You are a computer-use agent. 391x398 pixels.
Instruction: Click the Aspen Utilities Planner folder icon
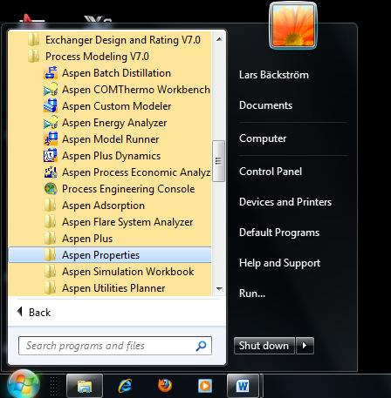(50, 288)
